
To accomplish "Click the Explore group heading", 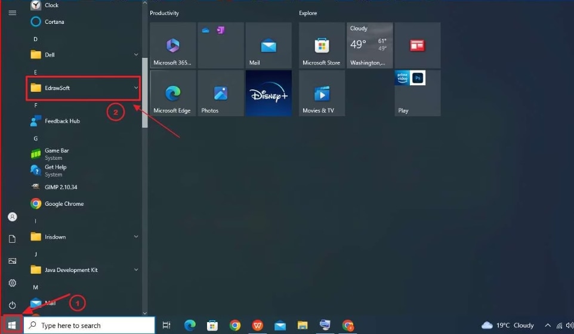I will pyautogui.click(x=308, y=13).
